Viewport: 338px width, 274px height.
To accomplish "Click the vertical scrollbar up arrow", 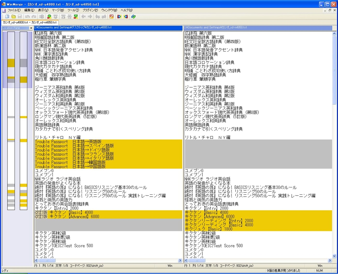I will (334, 33).
